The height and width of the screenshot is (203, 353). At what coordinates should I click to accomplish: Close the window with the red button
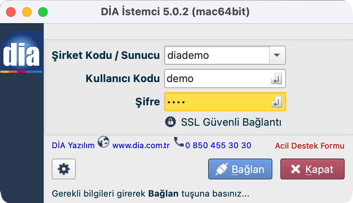(x=11, y=12)
